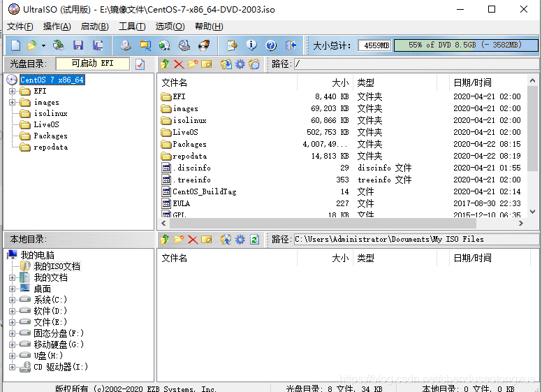Sort the local file list by 文件名 header

click(228, 259)
